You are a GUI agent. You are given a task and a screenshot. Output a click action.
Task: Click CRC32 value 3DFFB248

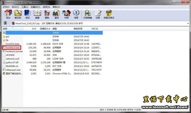[96, 59]
